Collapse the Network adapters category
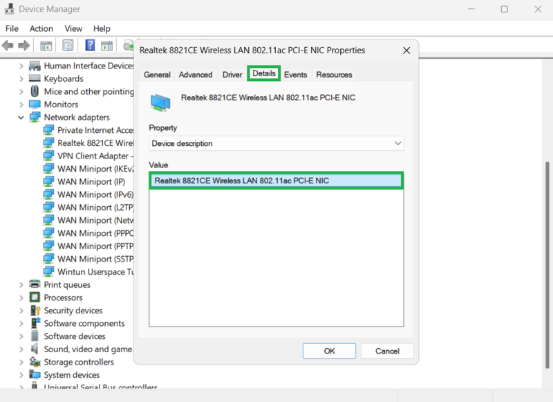The height and width of the screenshot is (402, 553). 21,118
